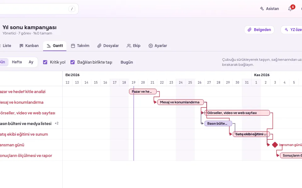
Task: Click the Lansman günü label beside the diamond
Action: tap(290, 145)
